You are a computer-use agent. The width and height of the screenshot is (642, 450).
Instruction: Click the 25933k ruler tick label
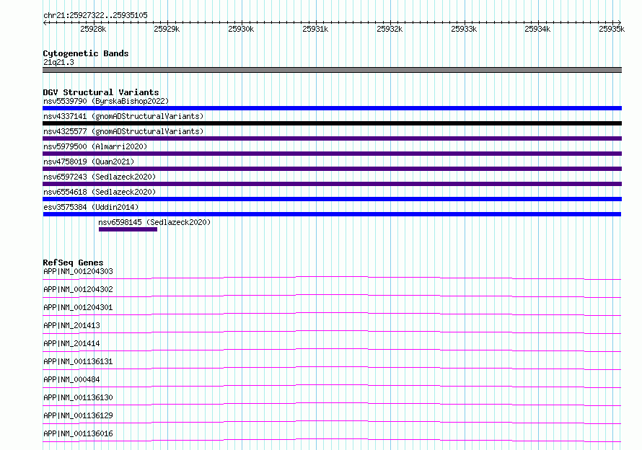pos(464,29)
